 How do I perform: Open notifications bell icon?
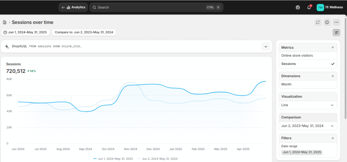coord(309,7)
